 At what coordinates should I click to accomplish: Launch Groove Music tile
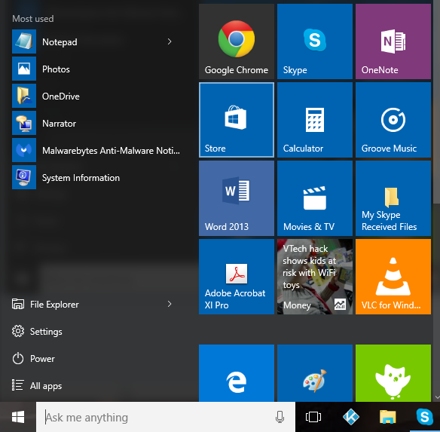[x=393, y=120]
